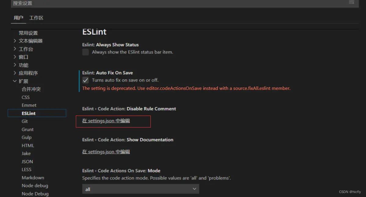Image resolution: width=366 pixels, height=197 pixels.
Task: Click the search settings input field
Action: point(185,3)
